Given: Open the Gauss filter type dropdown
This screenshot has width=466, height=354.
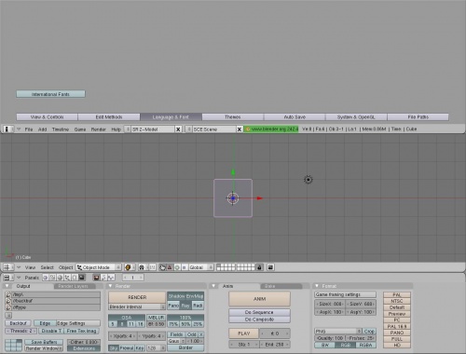Looking at the screenshot, I should pyautogui.click(x=176, y=341).
